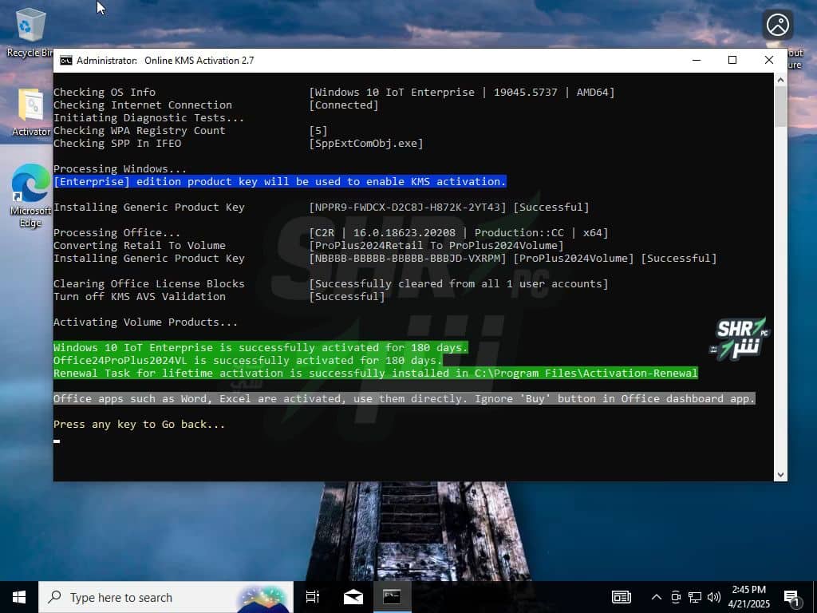
Task: Click the Windows product key NPPR9-FWDCX text
Action: [408, 208]
